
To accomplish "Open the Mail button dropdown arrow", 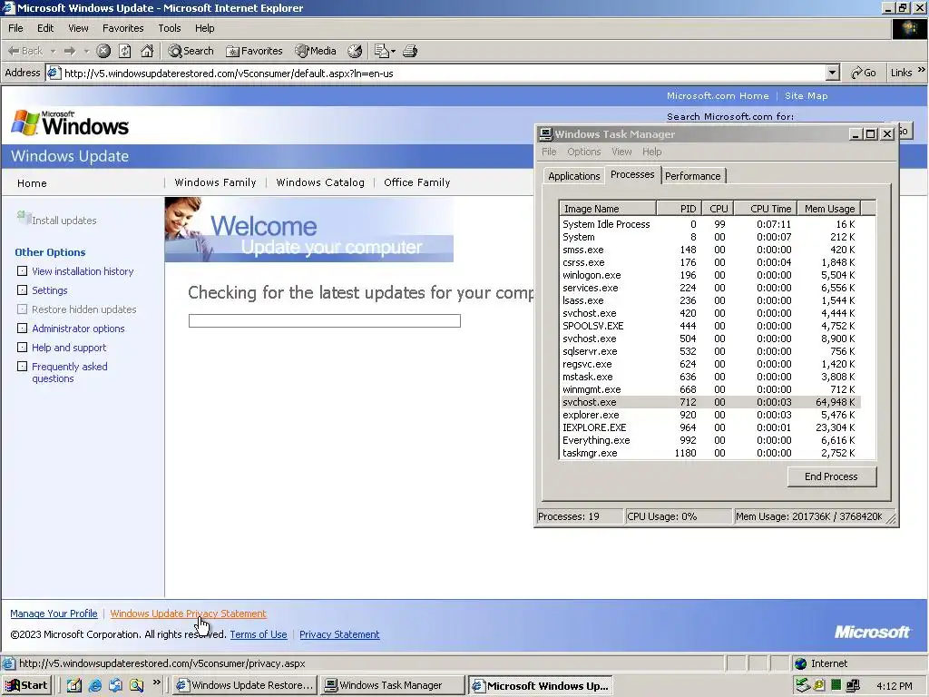I will tap(393, 52).
